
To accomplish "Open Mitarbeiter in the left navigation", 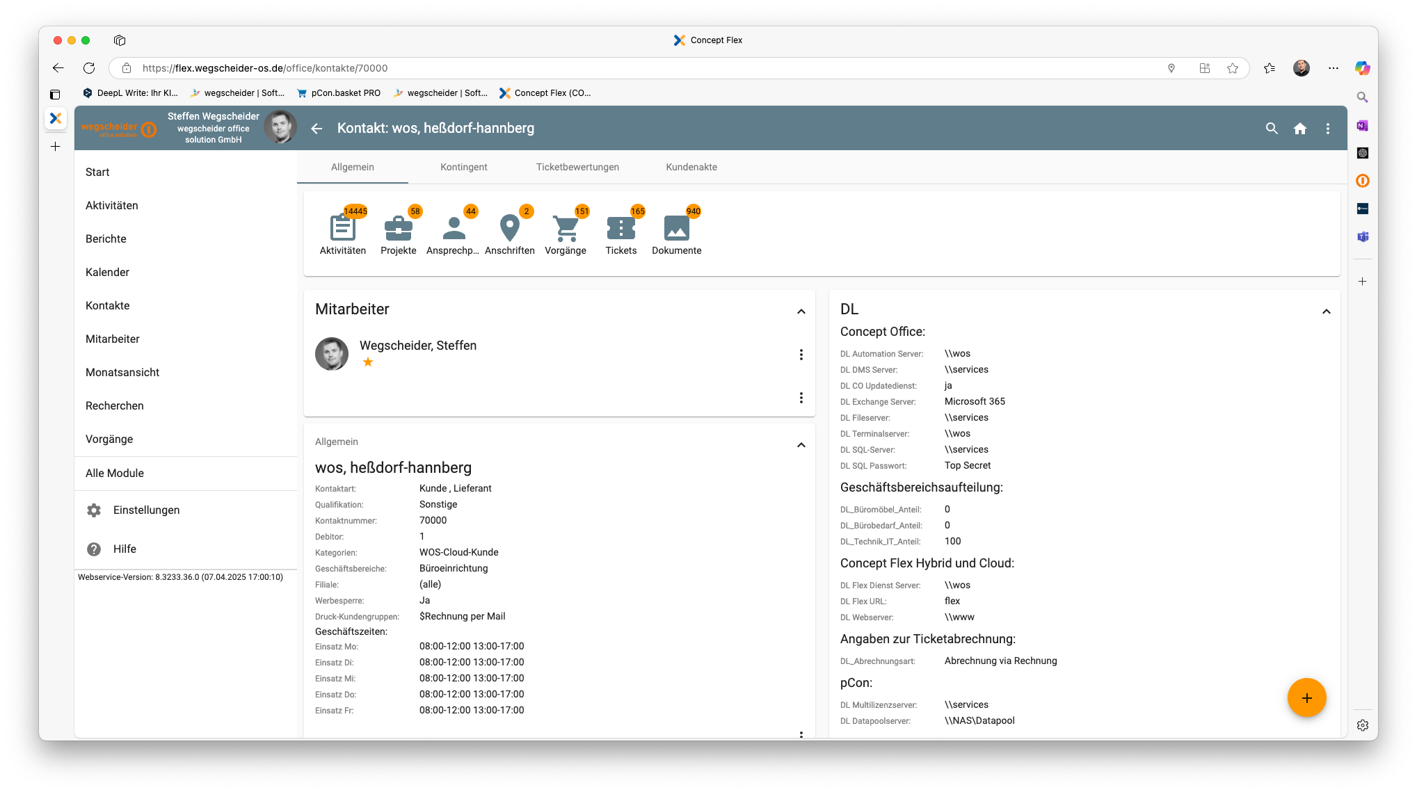I will (x=186, y=339).
